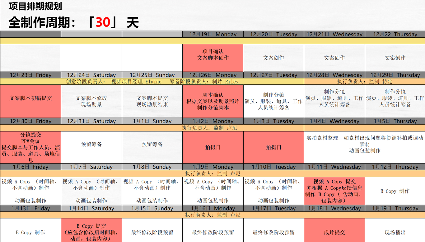Select the 1月16日 Monday date header
This screenshot has height=242, width=425.
pyautogui.click(x=213, y=208)
